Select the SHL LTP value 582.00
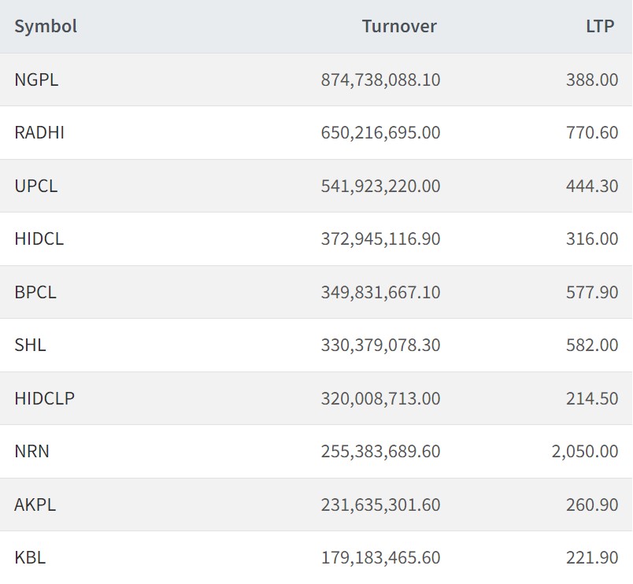633x584 pixels. [x=592, y=345]
